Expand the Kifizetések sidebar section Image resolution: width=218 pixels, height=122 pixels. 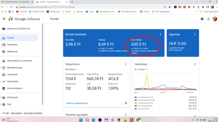pyautogui.click(x=12, y=98)
